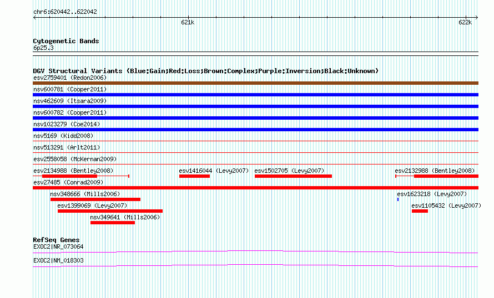
Task: Click the 621k ruler tick label
Action: 188,22
